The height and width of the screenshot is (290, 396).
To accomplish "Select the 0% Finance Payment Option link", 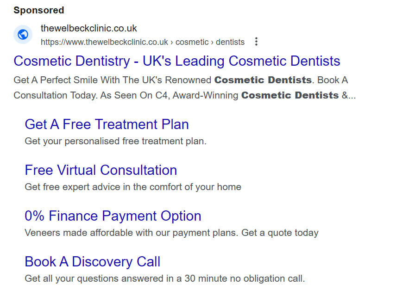I will [113, 216].
